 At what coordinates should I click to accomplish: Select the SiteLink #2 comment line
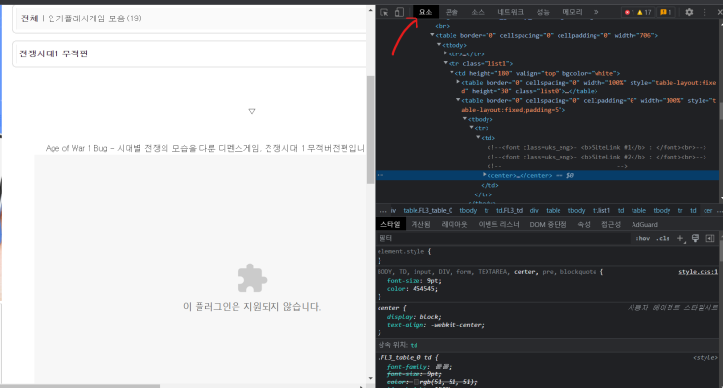[x=596, y=157]
